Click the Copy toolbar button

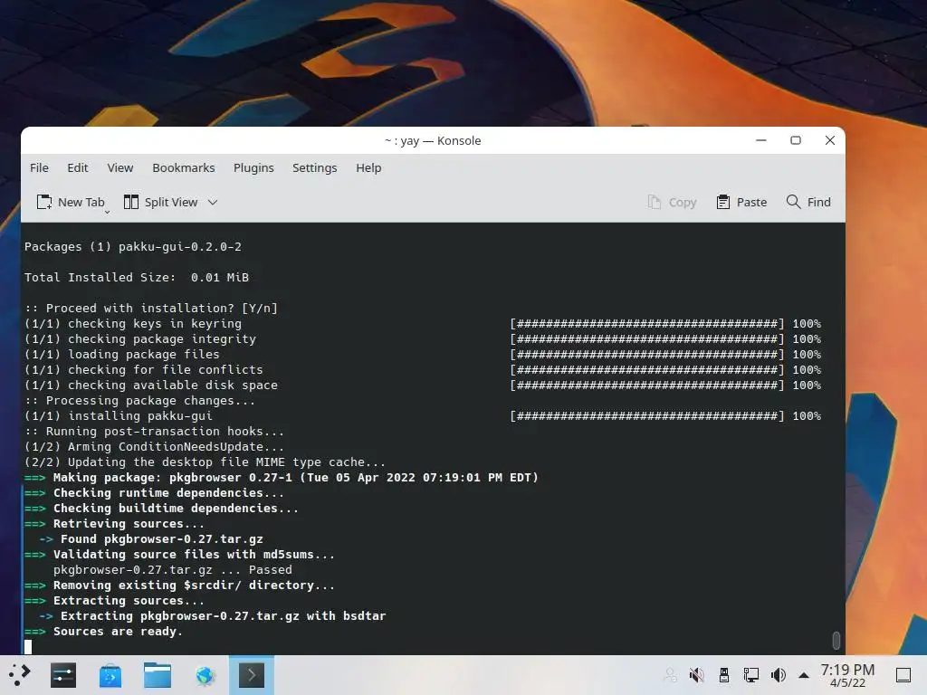point(673,202)
